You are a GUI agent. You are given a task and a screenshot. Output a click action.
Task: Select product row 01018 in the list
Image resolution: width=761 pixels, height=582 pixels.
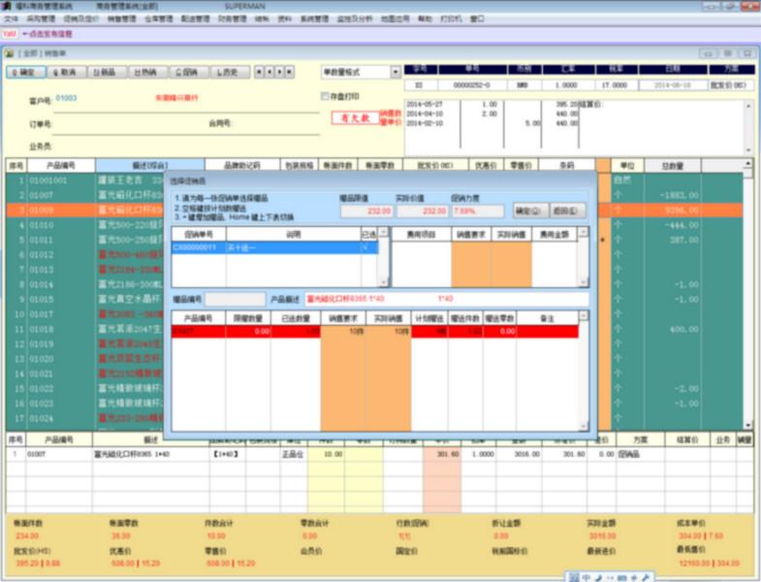coord(84,330)
